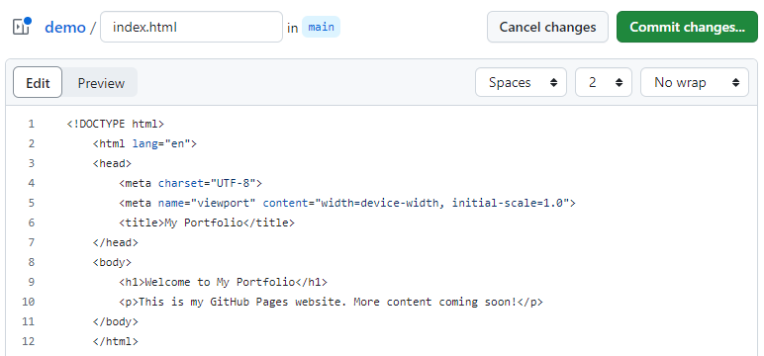This screenshot has height=356, width=764.
Task: Click line number 5 in gutter
Action: (x=32, y=203)
